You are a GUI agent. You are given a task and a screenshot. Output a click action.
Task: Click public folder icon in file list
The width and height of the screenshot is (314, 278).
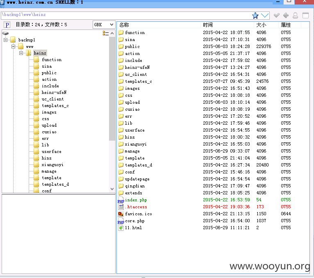point(121,46)
